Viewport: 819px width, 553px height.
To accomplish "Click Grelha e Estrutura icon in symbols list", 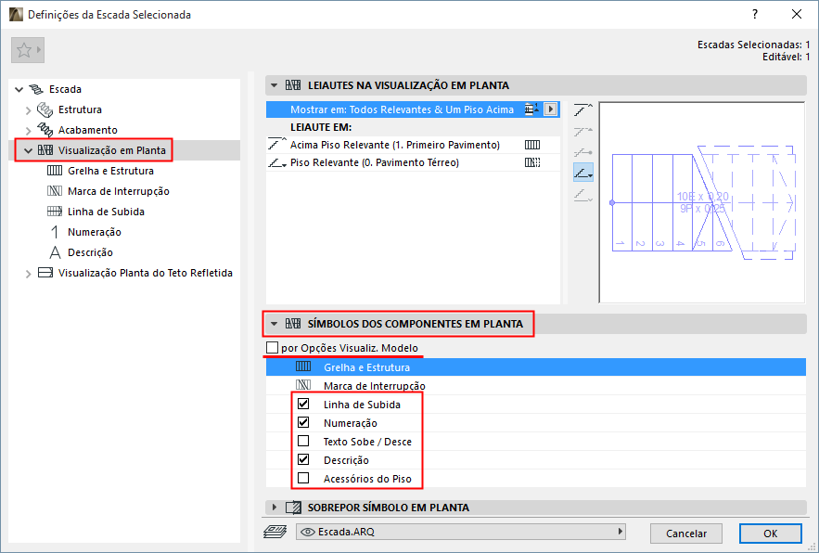I will point(303,367).
